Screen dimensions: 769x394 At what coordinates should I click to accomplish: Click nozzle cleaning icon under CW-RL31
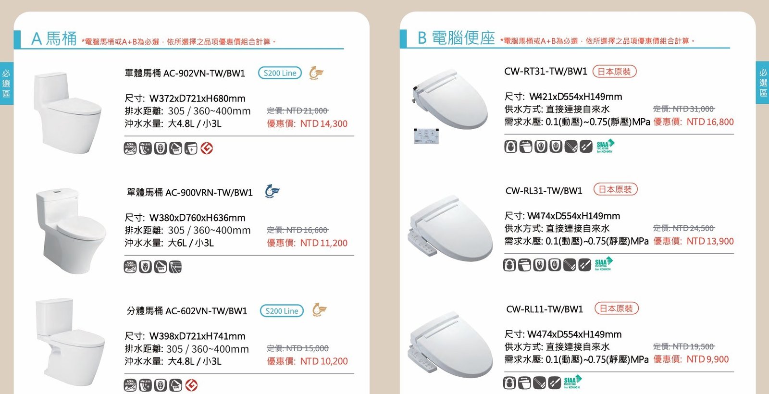570,265
